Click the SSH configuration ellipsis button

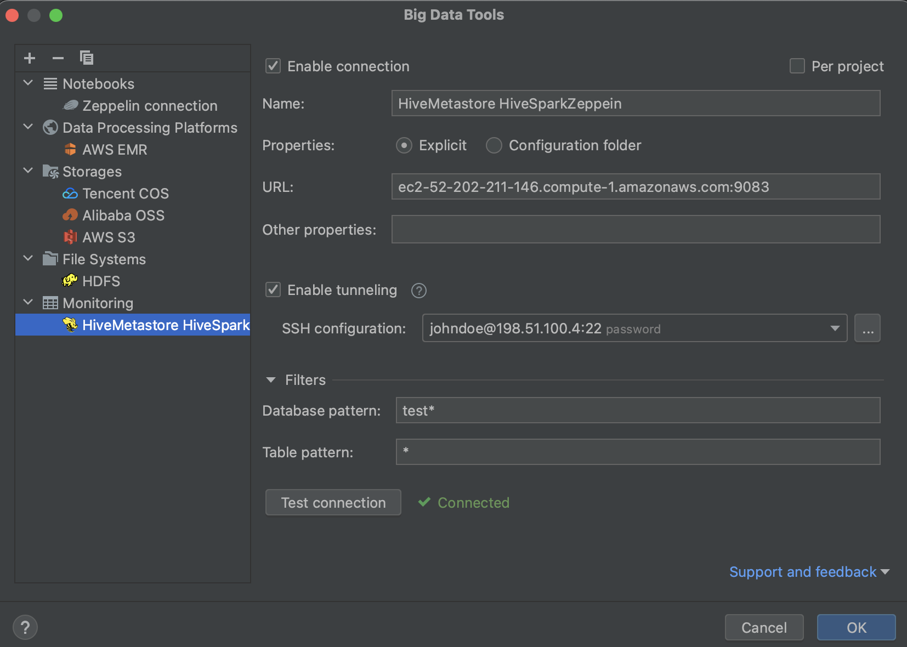[x=868, y=328]
